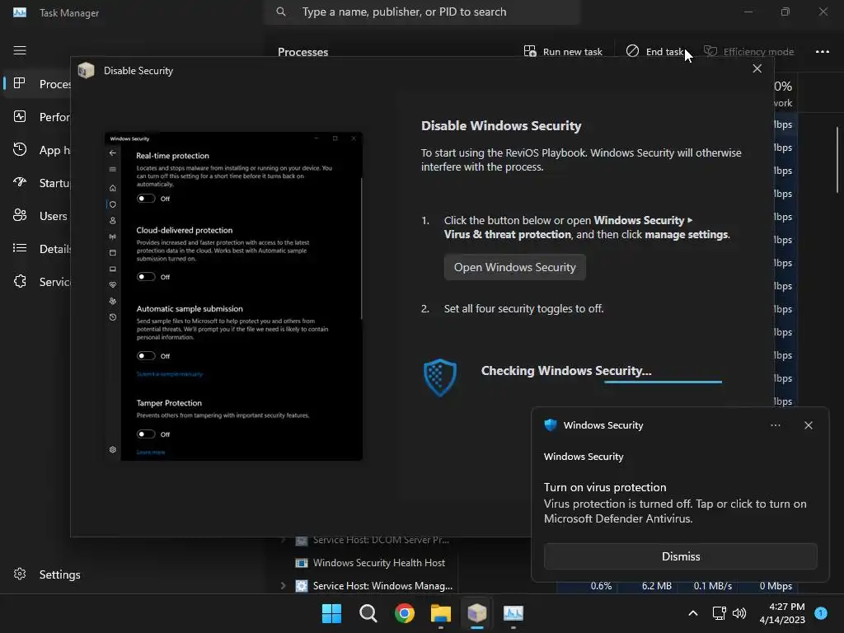Open the App history tab
Screen dimensions: 844x633
(38, 150)
